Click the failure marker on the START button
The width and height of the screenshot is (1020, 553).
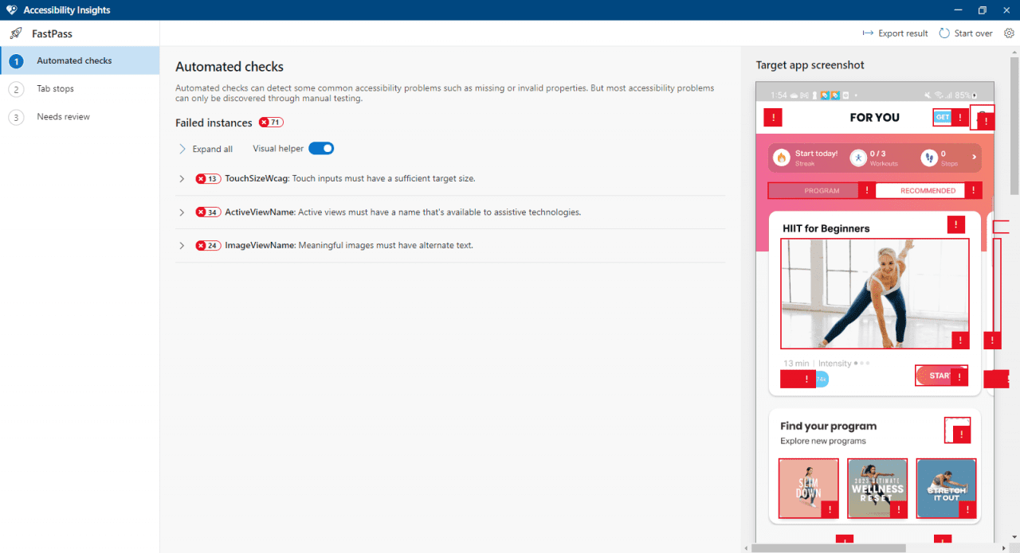tap(959, 377)
